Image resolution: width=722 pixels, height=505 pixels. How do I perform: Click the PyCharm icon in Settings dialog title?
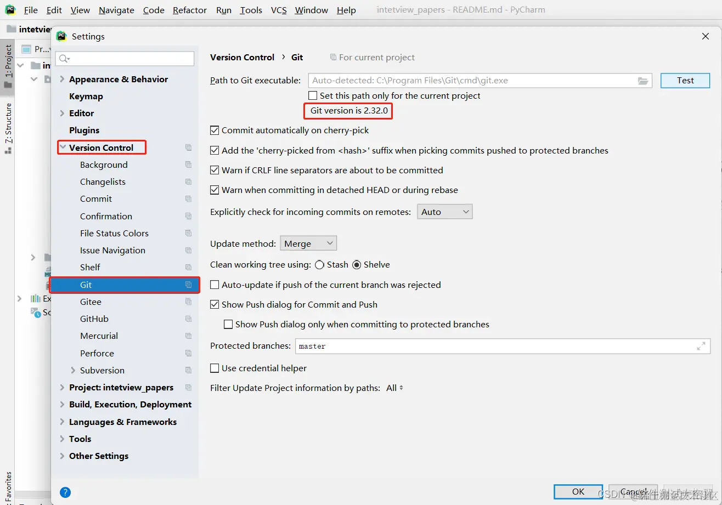tap(61, 37)
